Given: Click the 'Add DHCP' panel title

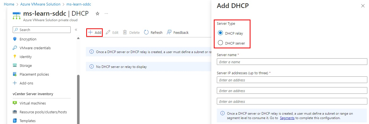Looking at the screenshot, I should coord(233,5).
